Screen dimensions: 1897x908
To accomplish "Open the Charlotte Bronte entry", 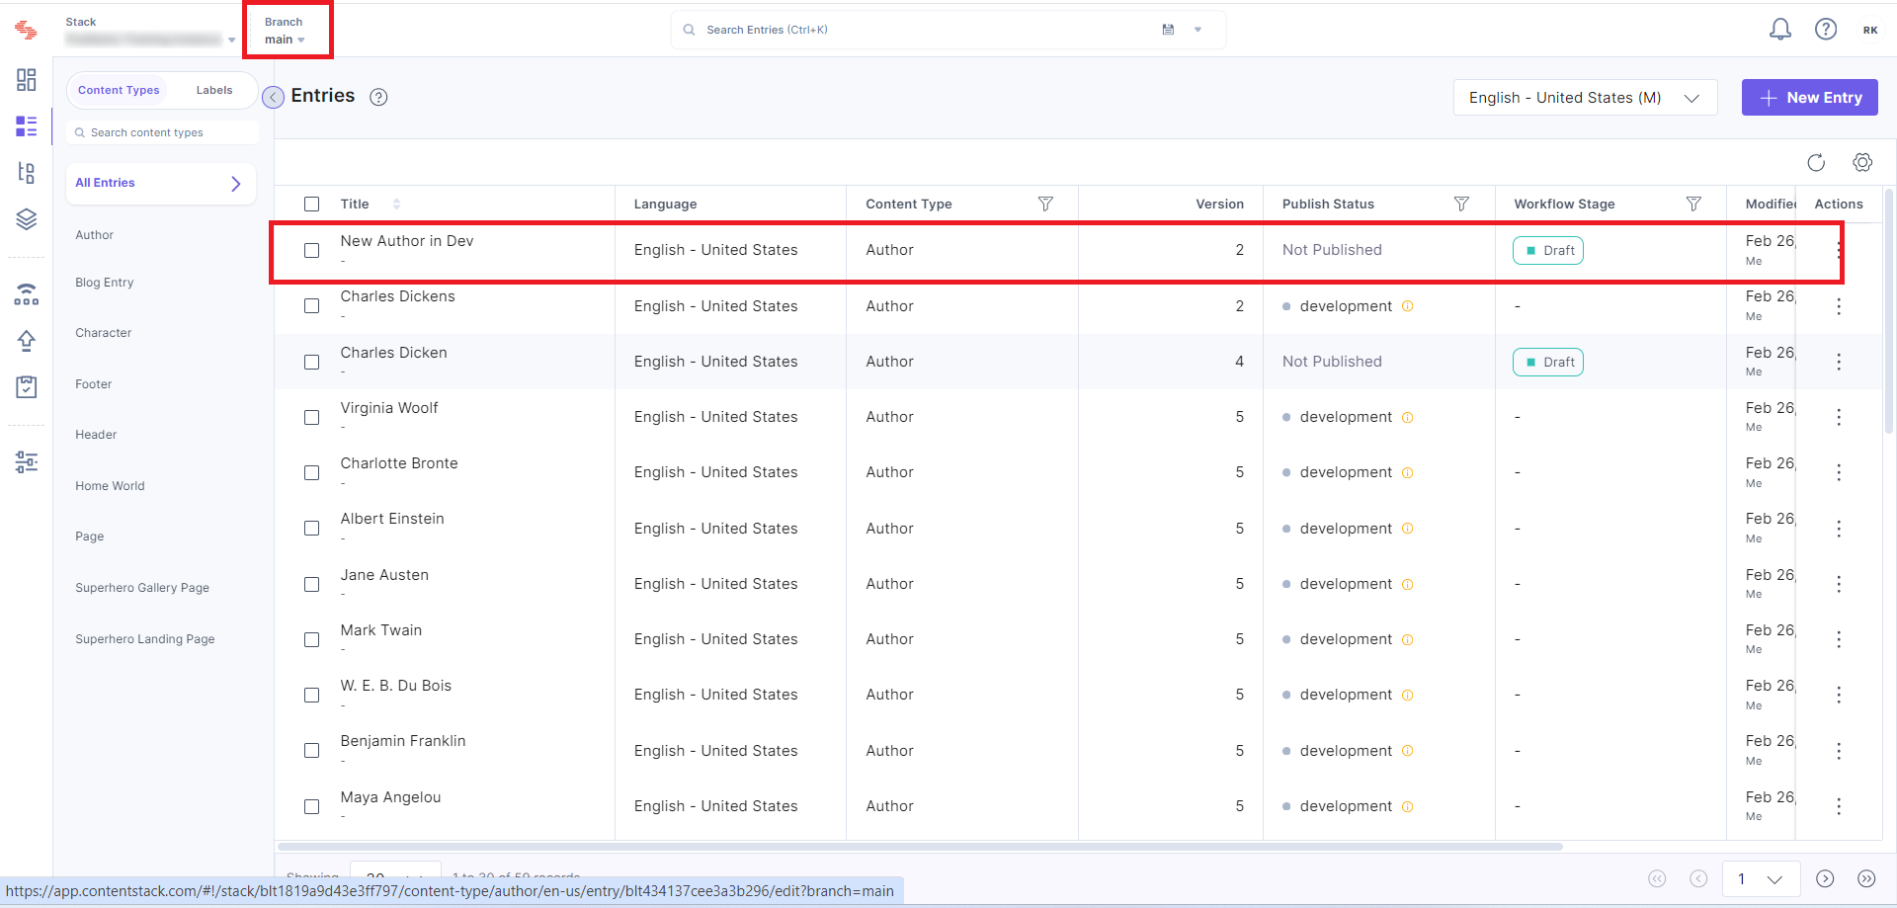I will click(x=399, y=463).
